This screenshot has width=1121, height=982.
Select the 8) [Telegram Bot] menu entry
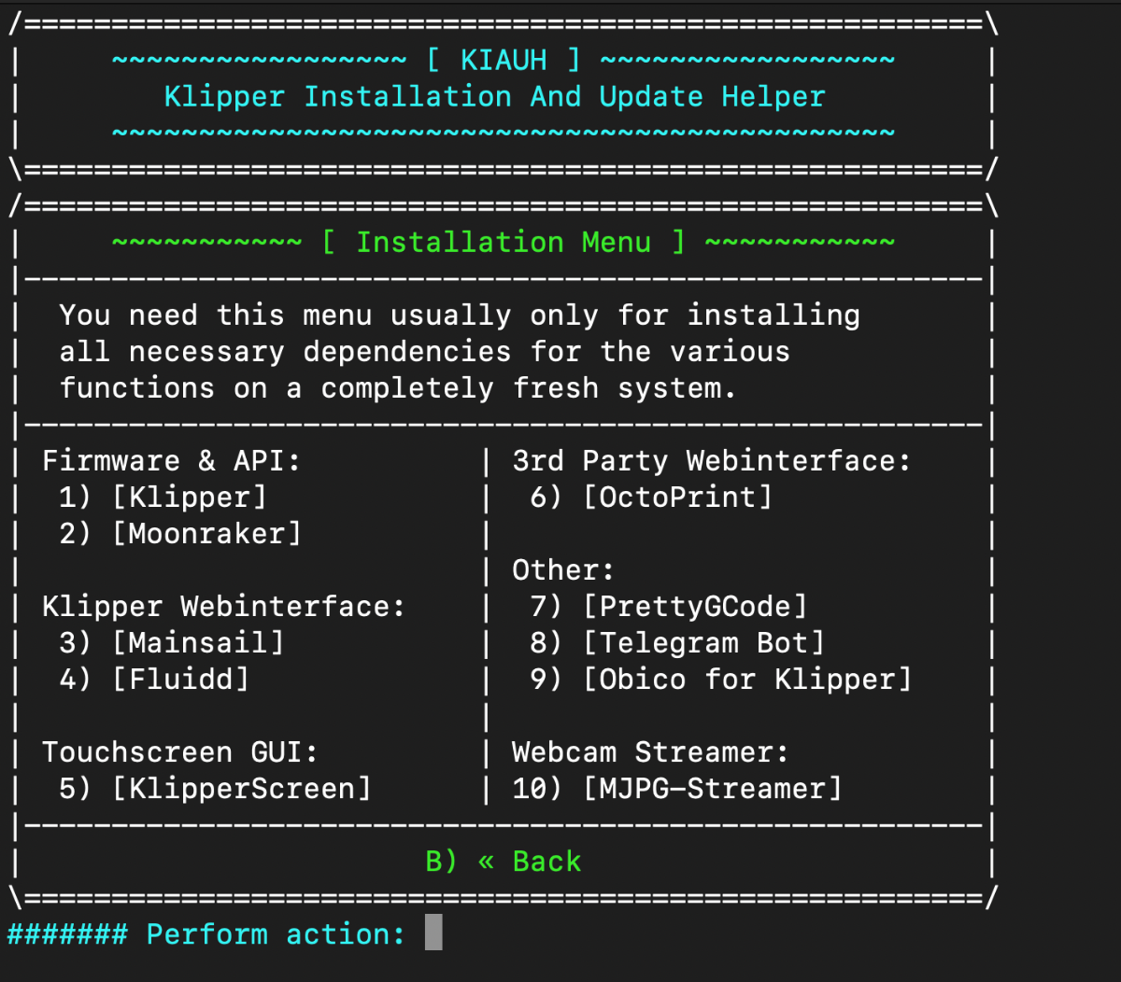(x=677, y=642)
